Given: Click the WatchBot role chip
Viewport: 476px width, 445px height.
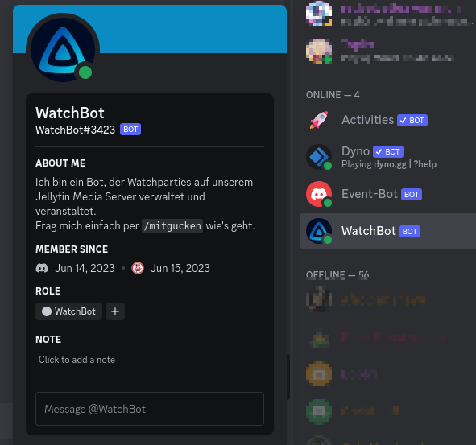Looking at the screenshot, I should click(x=69, y=311).
